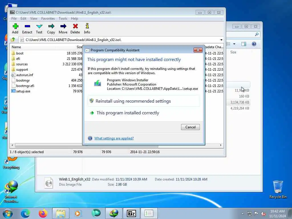This screenshot has height=219, width=292.
Task: Click the Explorer window search magnifier icon
Action: tap(257, 34)
